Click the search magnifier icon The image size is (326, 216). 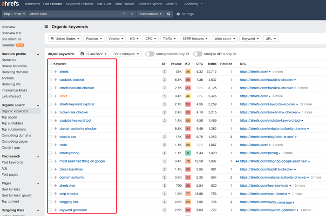(169, 14)
